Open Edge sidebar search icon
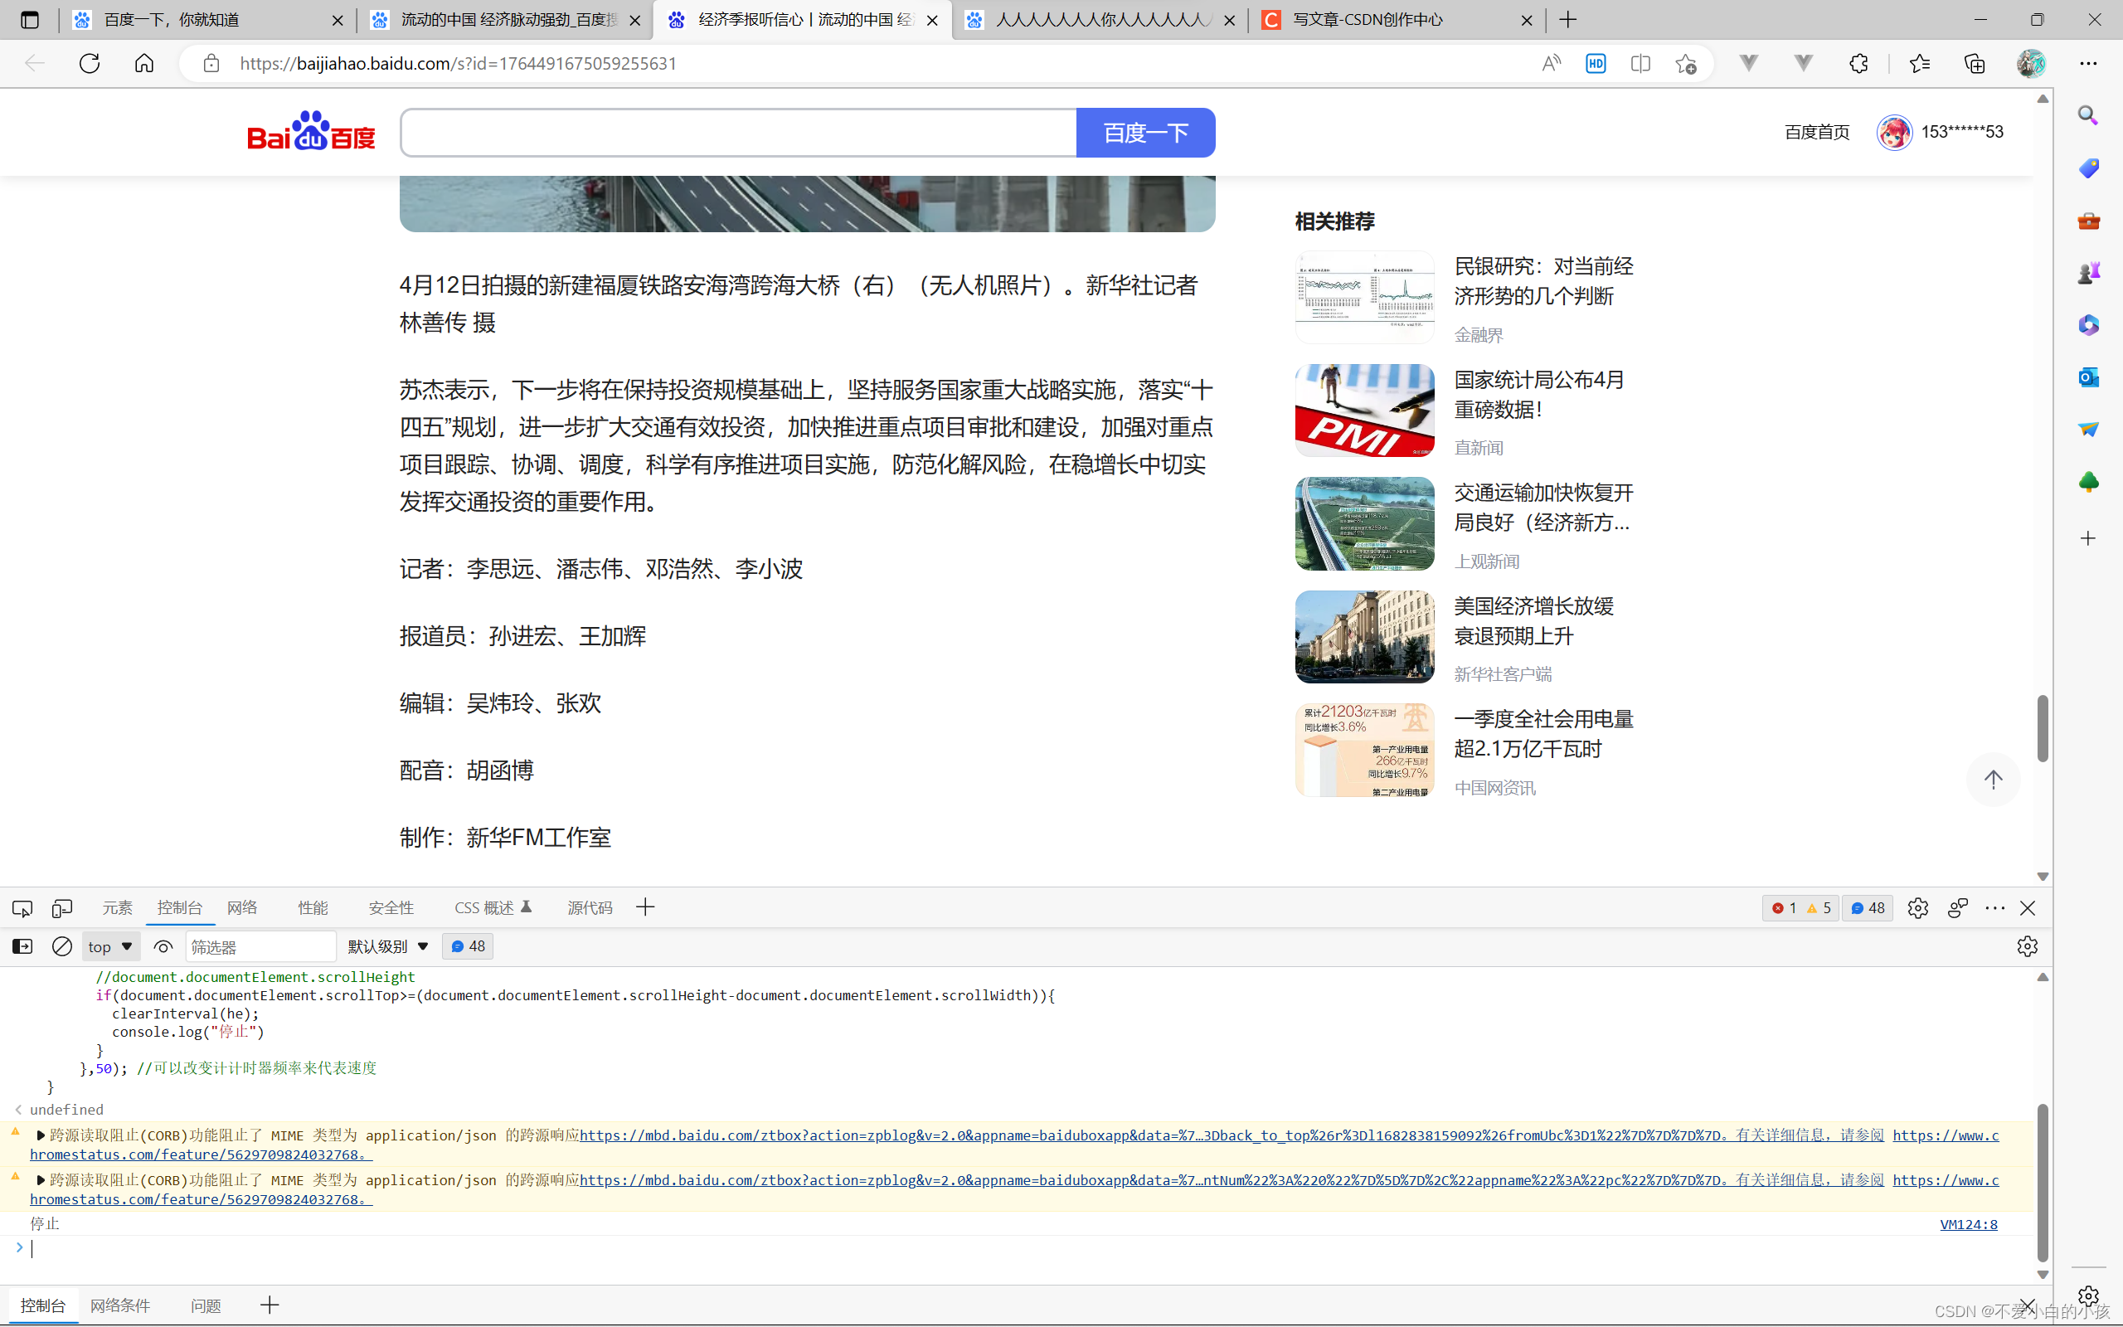Image resolution: width=2123 pixels, height=1327 pixels. 2088,116
